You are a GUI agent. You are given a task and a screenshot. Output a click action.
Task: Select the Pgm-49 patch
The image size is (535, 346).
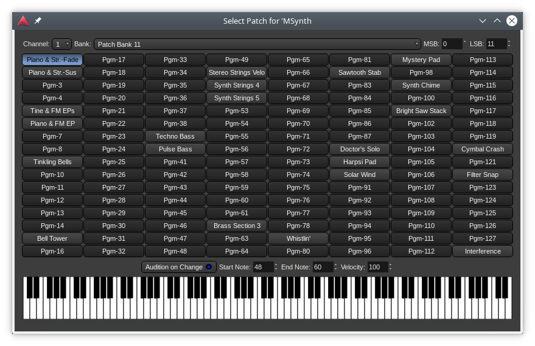tap(237, 60)
